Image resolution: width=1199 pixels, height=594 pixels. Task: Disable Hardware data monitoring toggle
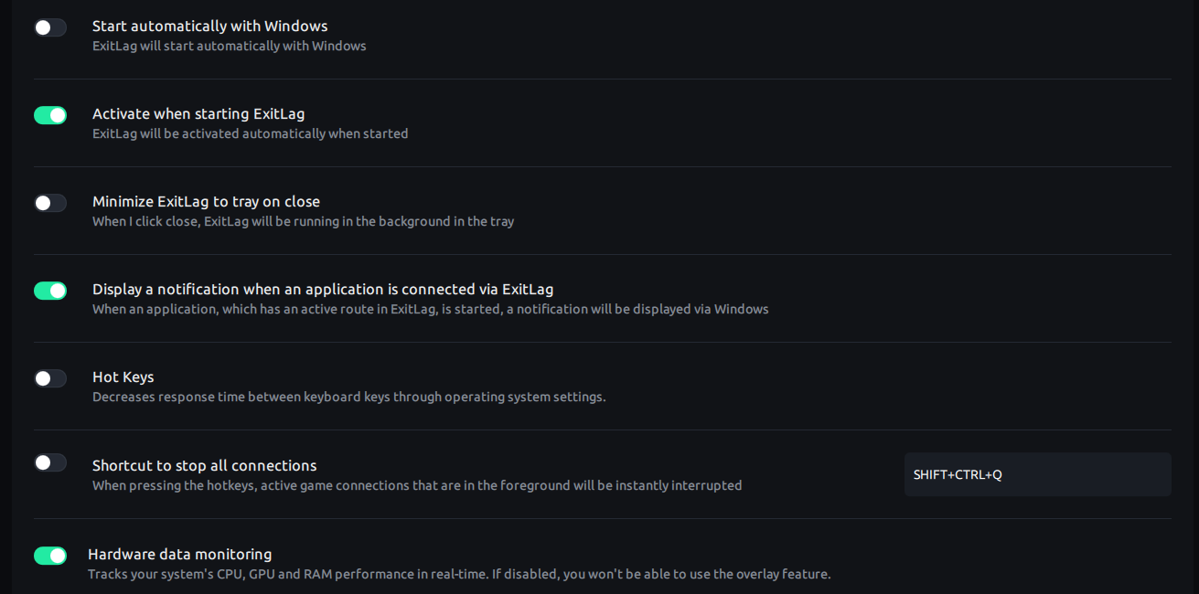50,556
